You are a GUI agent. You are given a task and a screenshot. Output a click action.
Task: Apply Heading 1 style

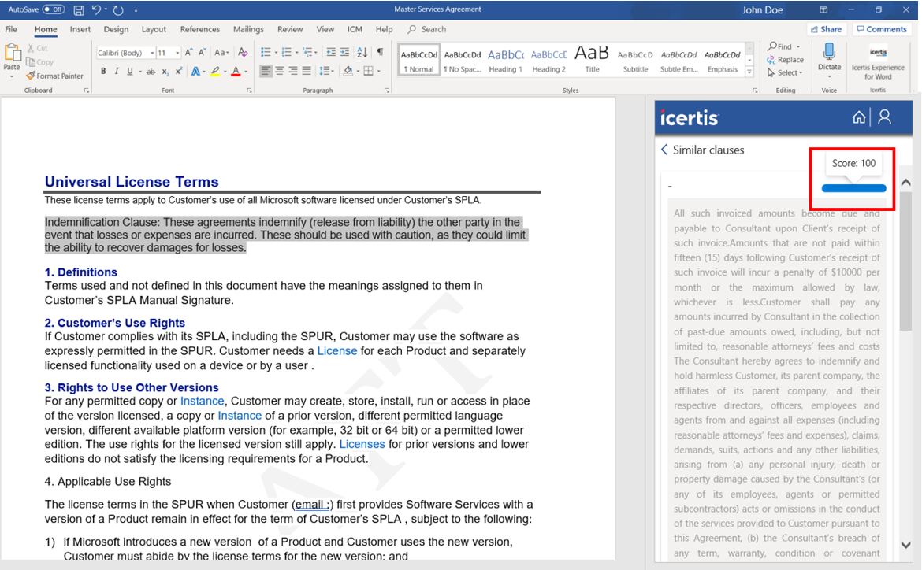pos(505,61)
